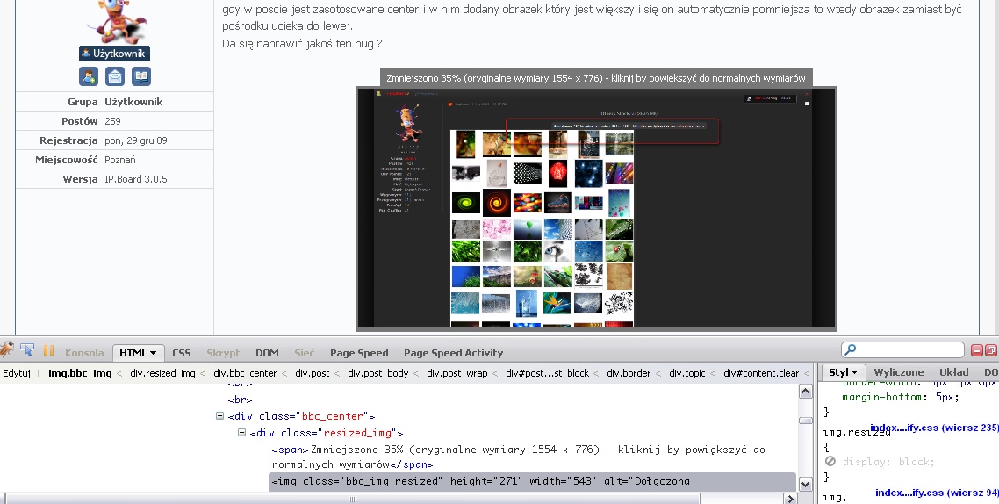Select div.post_wrap in the breadcrumb

click(x=456, y=373)
